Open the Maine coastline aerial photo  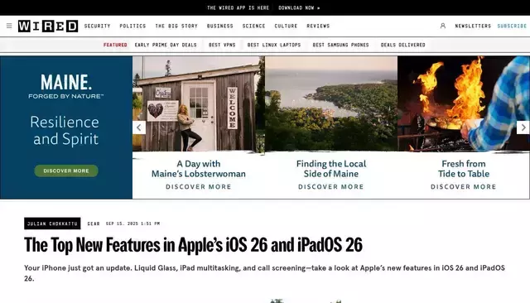tap(331, 103)
